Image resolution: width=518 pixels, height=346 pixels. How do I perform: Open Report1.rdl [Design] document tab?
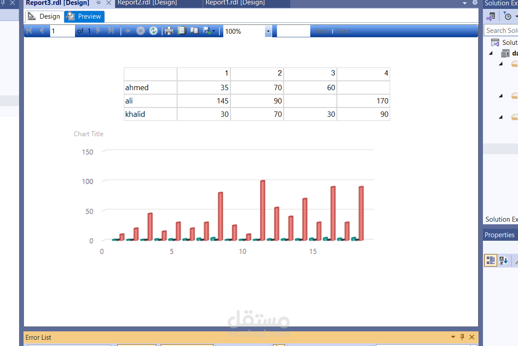(235, 3)
